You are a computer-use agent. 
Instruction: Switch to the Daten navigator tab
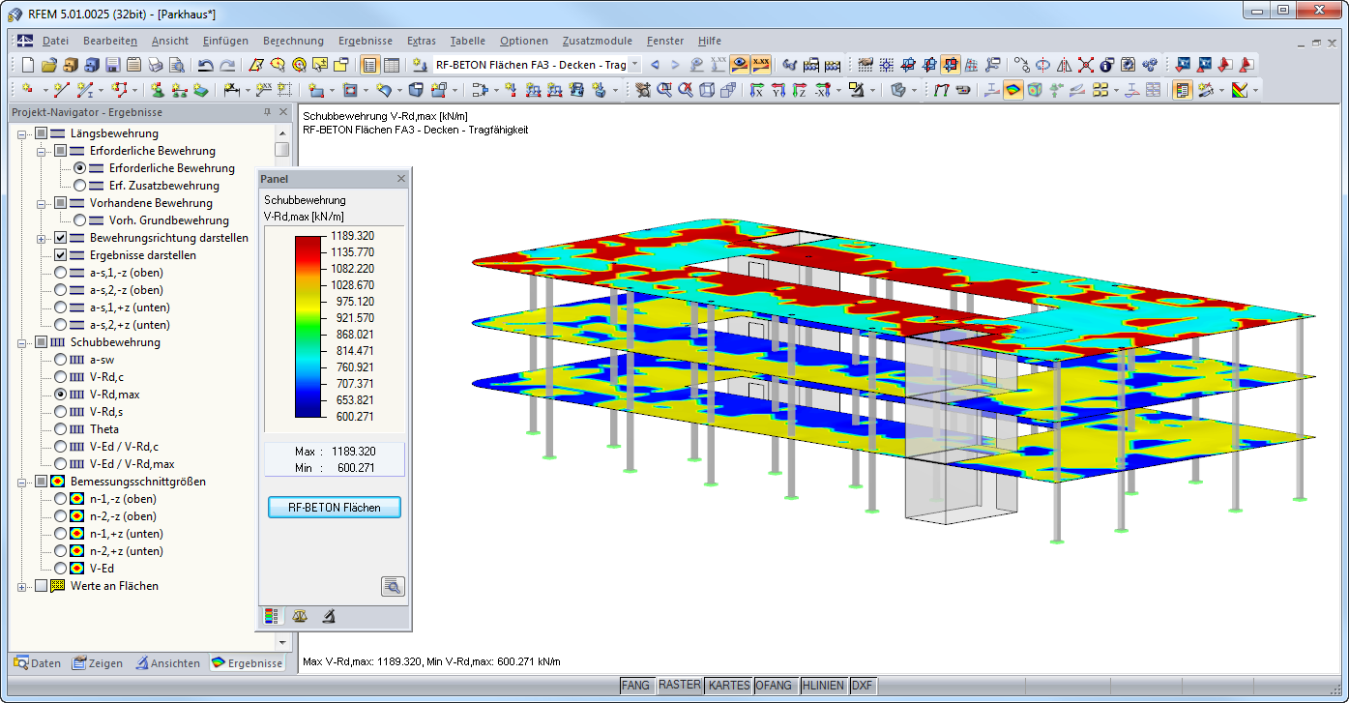pyautogui.click(x=37, y=663)
